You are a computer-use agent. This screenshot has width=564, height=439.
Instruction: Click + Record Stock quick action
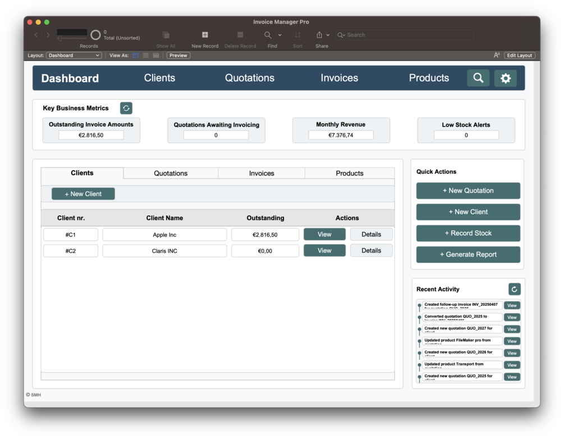[468, 233]
